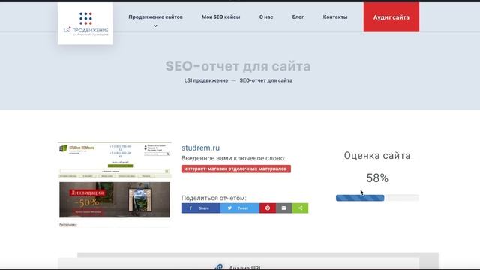480x270 pixels.
Task: Click the Анализ URL link icon
Action: click(218, 267)
